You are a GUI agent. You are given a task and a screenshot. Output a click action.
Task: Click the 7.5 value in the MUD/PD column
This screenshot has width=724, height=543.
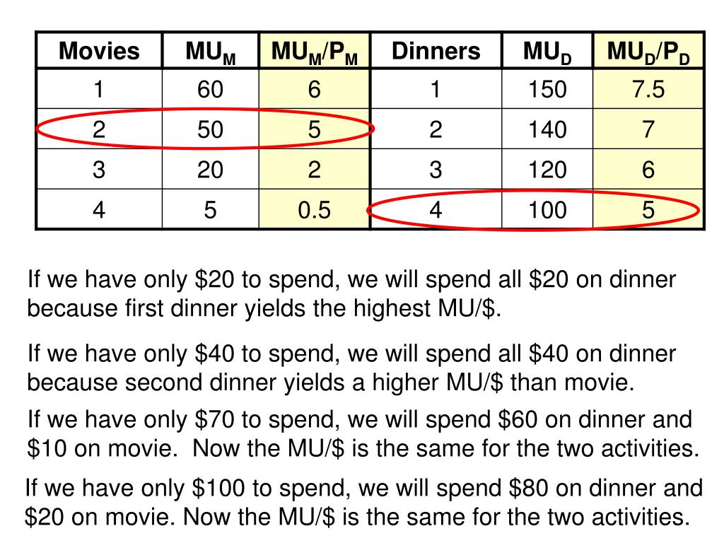pyautogui.click(x=648, y=89)
